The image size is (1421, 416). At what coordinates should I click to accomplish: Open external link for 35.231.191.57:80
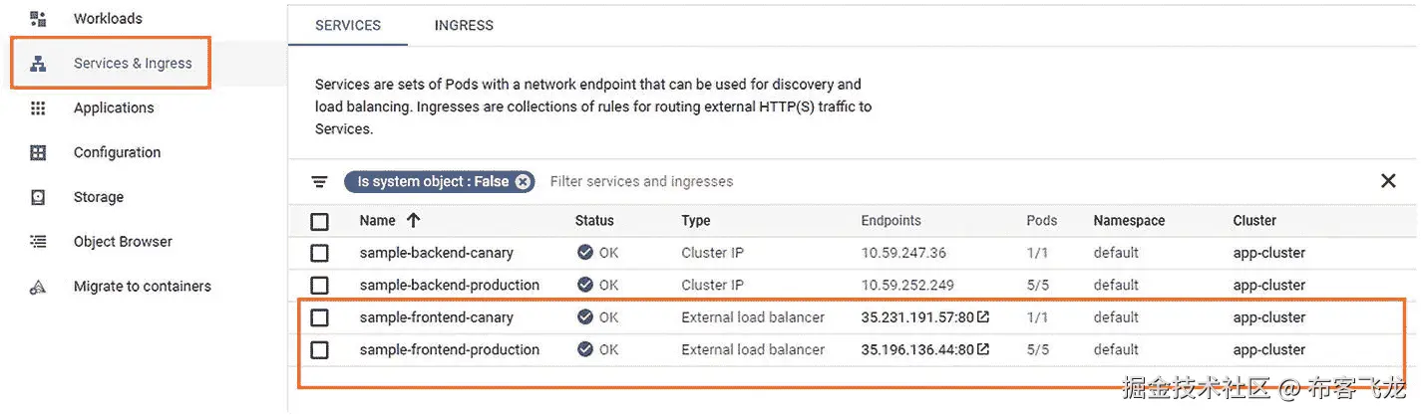coord(983,317)
